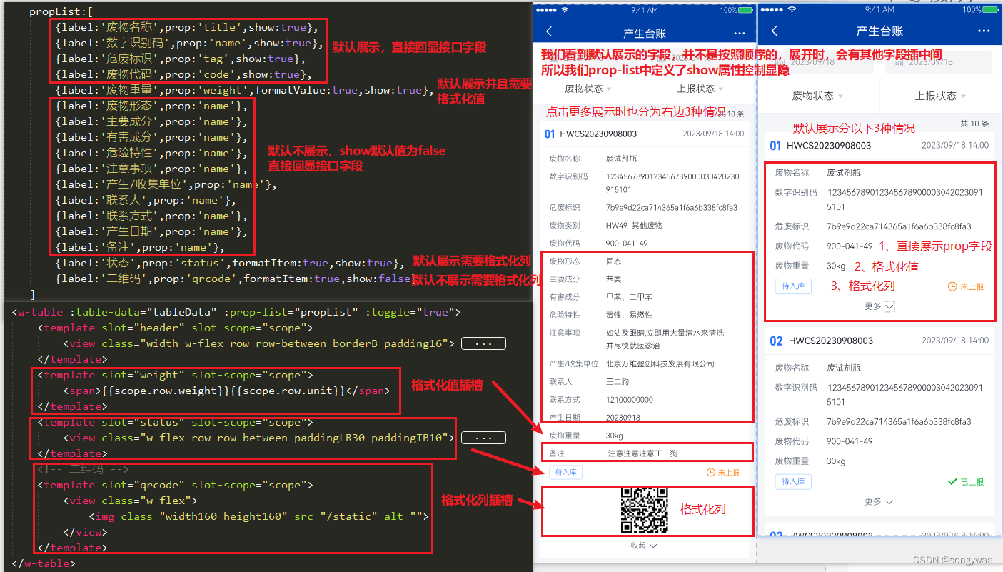This screenshot has width=1003, height=572.
Task: Tap the battery icon in right phone status bar
Action: click(x=991, y=9)
